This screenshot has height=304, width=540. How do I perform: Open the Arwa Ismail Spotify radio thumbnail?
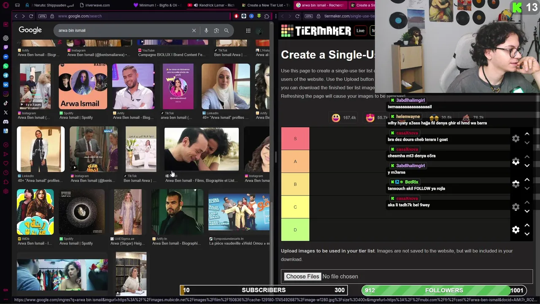83,87
